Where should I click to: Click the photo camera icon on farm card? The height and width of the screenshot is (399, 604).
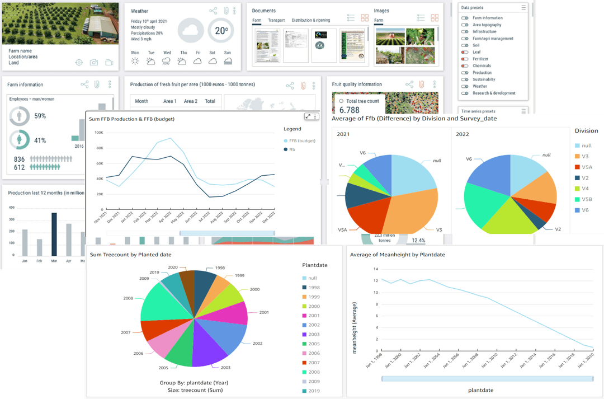93,63
